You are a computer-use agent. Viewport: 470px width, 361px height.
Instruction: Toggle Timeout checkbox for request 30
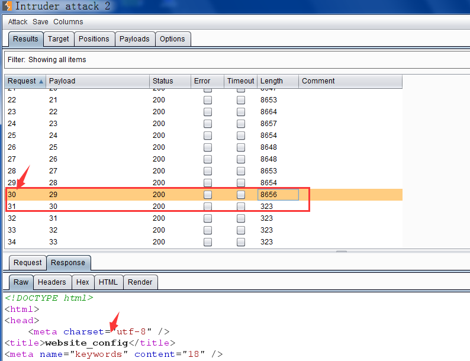241,195
